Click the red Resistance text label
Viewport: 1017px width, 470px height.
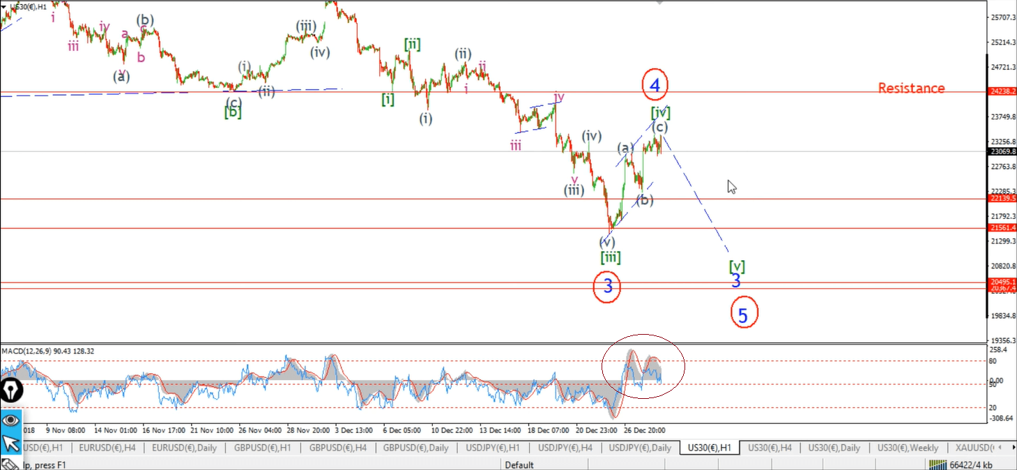coord(911,88)
